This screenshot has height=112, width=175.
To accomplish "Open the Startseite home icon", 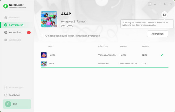I will (x=6, y=18).
